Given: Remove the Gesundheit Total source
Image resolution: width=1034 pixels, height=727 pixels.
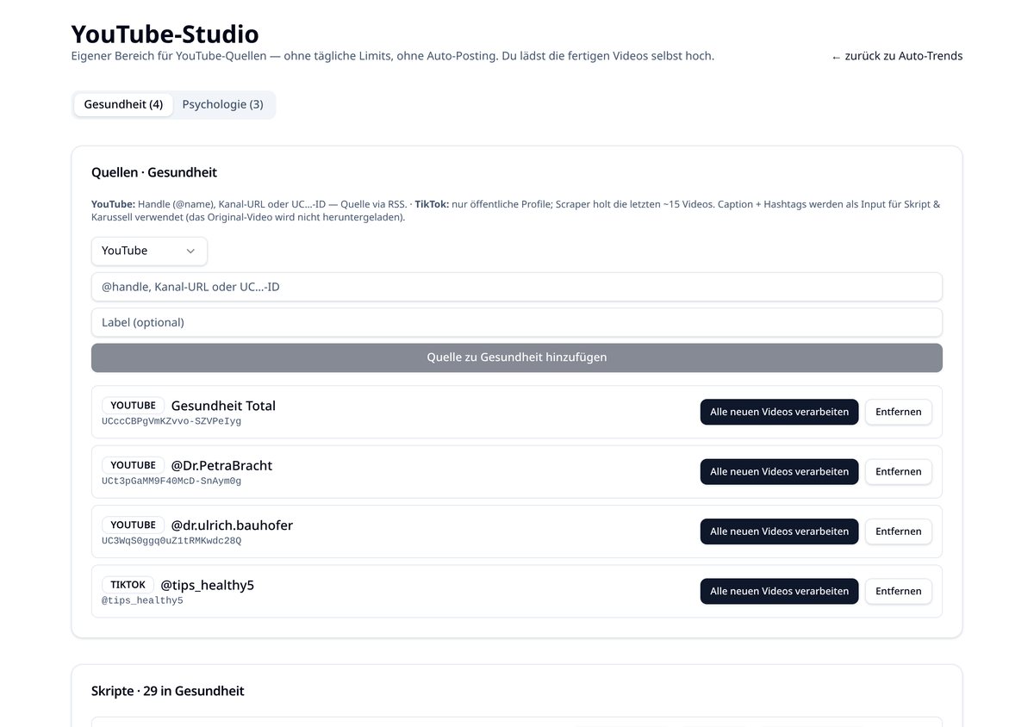Looking at the screenshot, I should 899,412.
